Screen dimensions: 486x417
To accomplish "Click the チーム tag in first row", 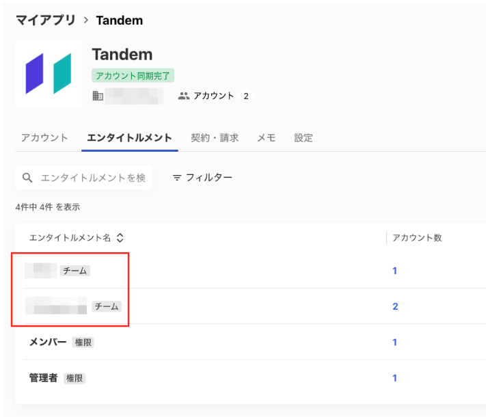I will click(75, 271).
